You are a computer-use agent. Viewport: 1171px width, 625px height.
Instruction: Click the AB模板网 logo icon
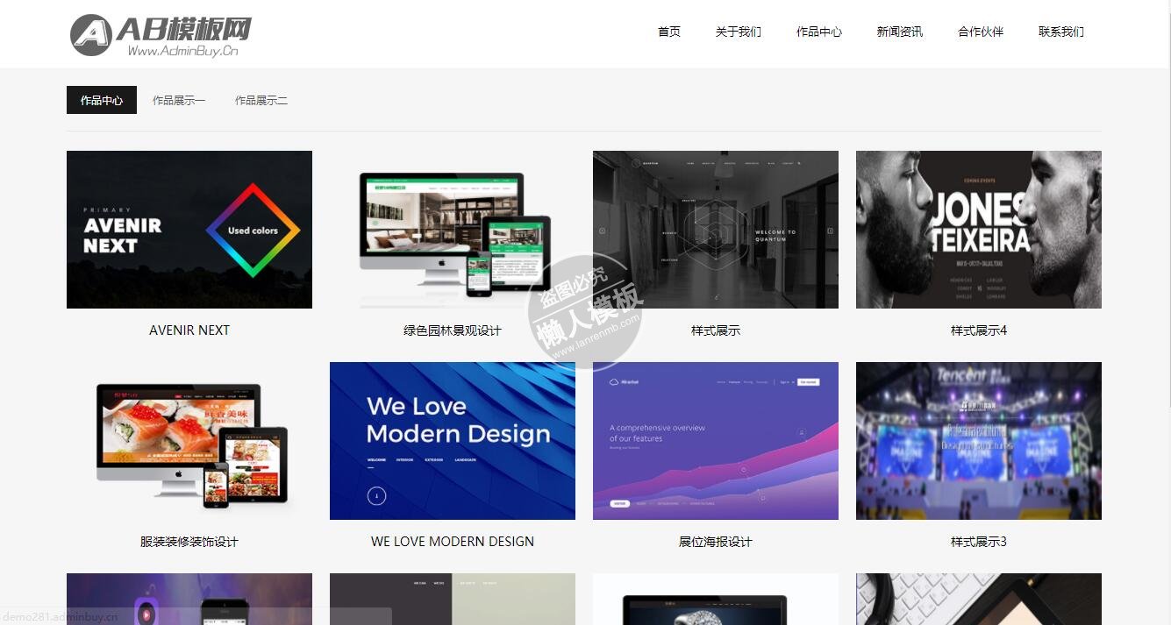coord(91,34)
